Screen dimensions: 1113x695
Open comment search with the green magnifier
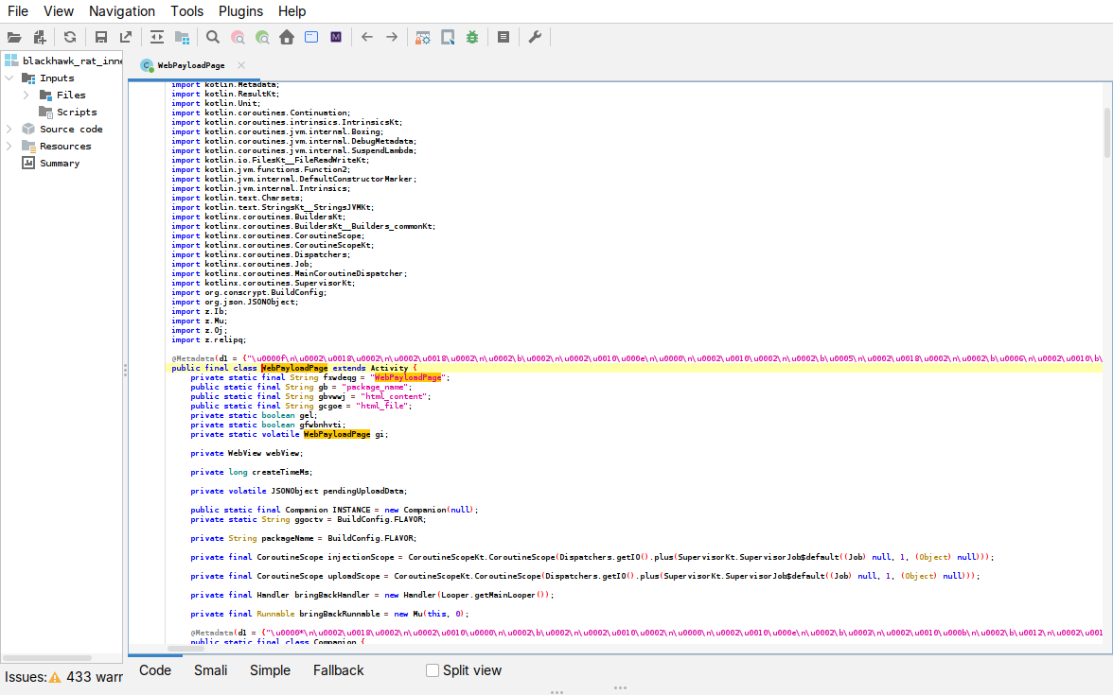coord(263,38)
